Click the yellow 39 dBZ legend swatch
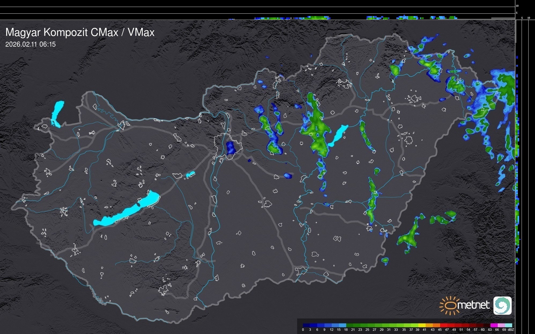The height and width of the screenshot is (334, 535). (422, 325)
